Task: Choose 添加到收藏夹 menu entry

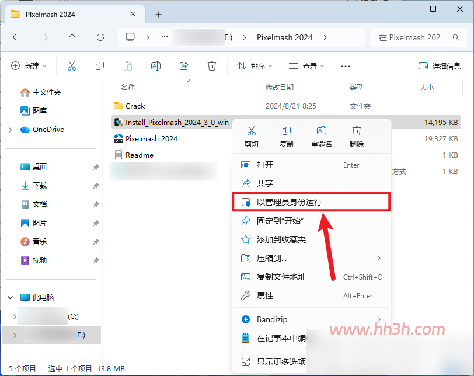Action: pyautogui.click(x=311, y=239)
